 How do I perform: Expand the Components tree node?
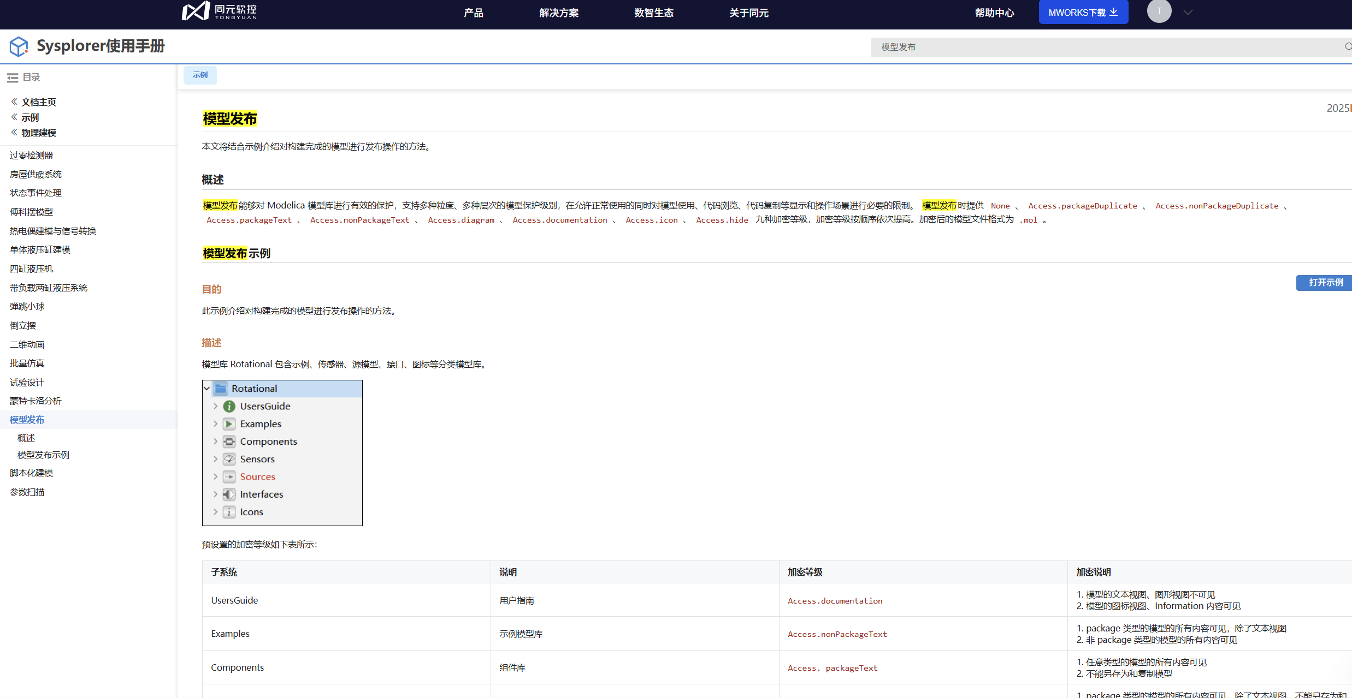click(216, 442)
